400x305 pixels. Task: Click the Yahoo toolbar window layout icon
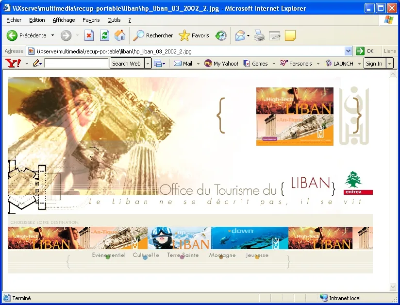click(x=158, y=64)
